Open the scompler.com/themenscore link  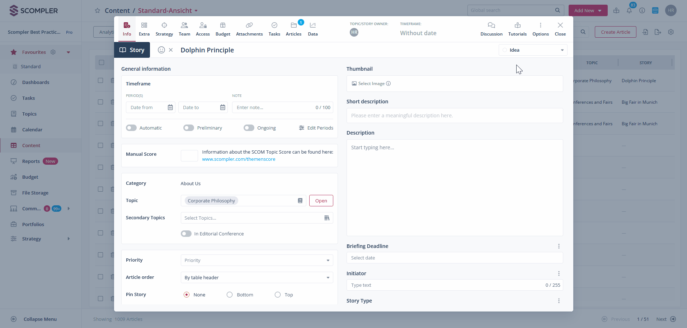click(239, 159)
